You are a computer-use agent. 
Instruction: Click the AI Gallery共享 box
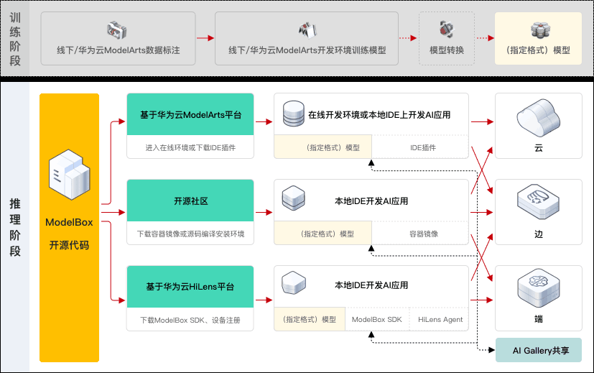click(x=538, y=350)
